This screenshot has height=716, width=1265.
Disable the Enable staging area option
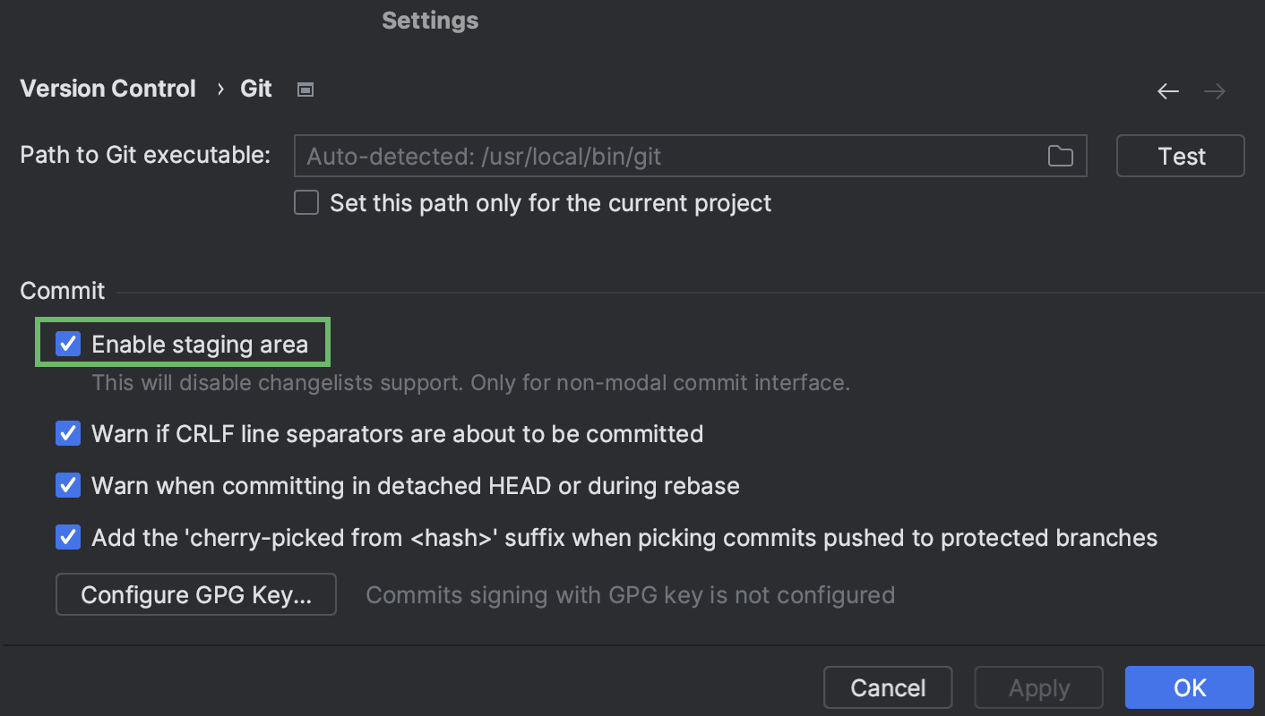coord(67,343)
